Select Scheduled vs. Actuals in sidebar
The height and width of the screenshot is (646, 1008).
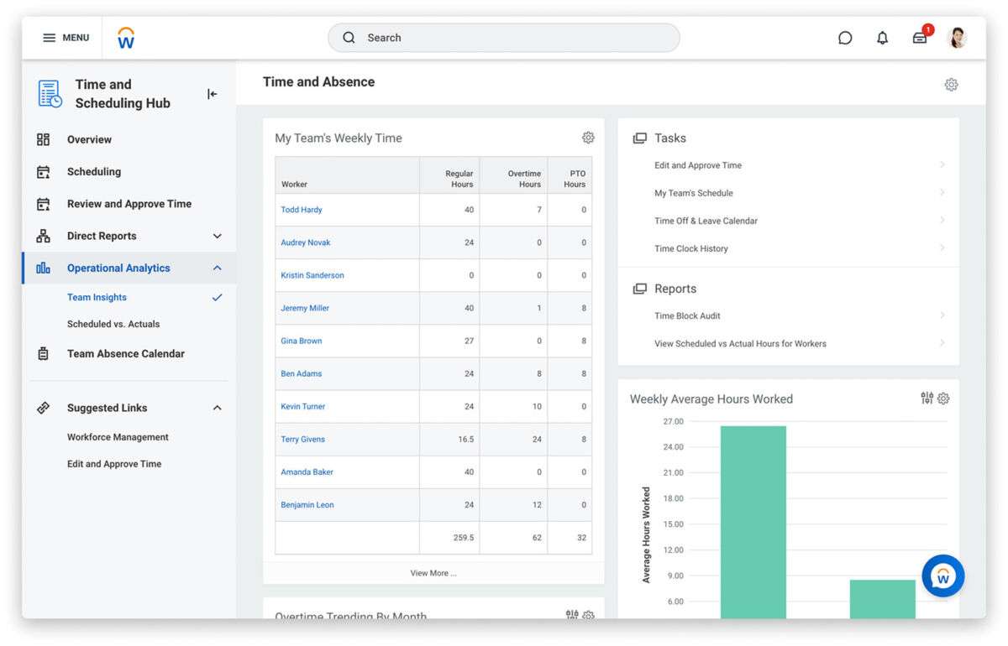(112, 324)
